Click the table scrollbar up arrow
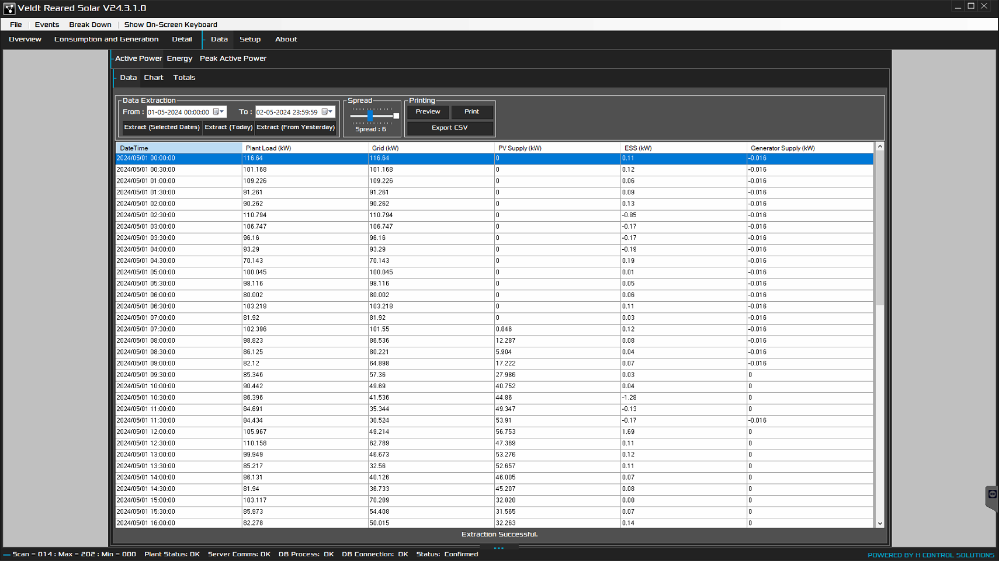999x561 pixels. (x=880, y=147)
